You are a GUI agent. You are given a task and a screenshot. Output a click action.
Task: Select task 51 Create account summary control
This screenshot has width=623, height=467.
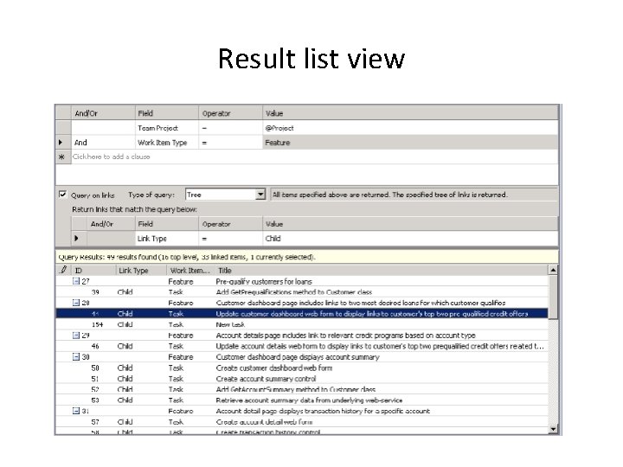tap(302, 379)
